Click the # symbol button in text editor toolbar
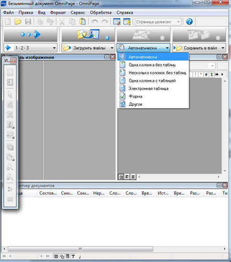 click(x=206, y=74)
